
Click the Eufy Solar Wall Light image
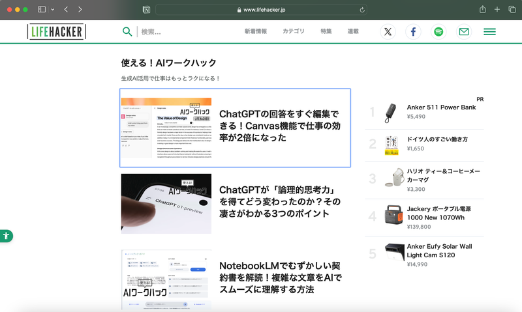pyautogui.click(x=395, y=252)
